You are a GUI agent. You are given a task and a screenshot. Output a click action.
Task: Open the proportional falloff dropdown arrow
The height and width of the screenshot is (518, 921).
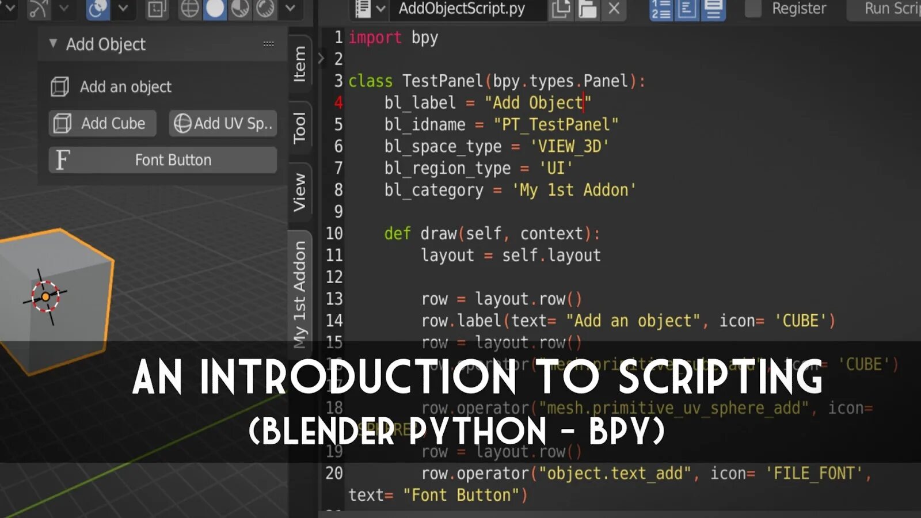click(x=64, y=9)
